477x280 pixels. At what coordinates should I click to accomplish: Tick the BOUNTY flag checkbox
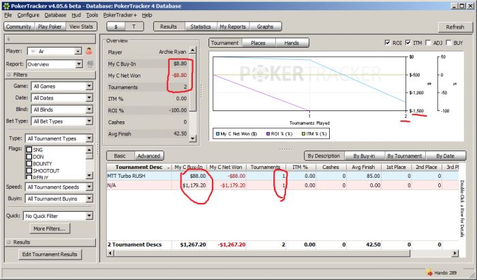(29, 164)
